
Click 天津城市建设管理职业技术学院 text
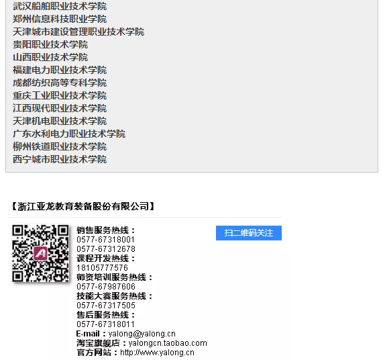[x=78, y=32]
